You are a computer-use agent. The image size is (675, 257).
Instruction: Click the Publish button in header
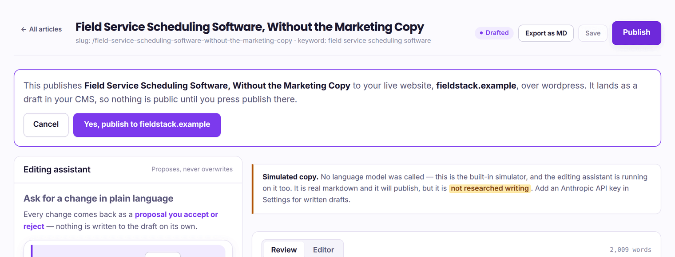point(636,33)
